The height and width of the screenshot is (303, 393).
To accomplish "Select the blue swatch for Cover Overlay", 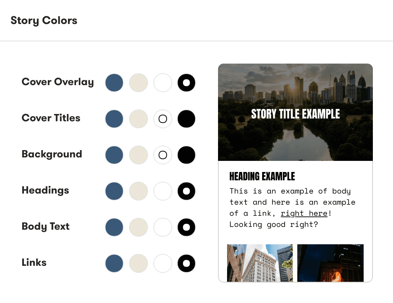I will 114,83.
